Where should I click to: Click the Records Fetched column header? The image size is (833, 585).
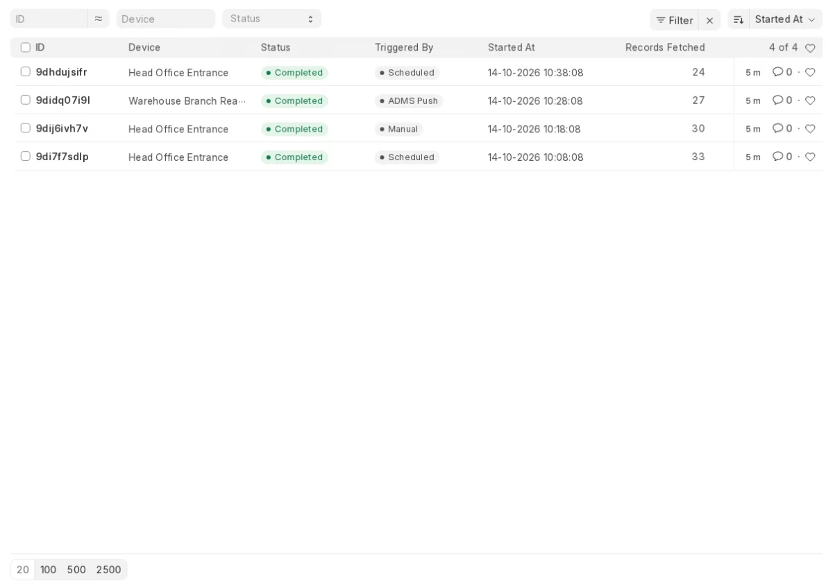click(665, 48)
